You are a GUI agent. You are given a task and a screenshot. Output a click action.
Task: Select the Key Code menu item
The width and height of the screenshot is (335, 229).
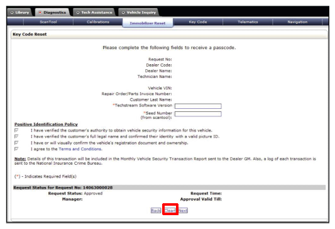198,22
